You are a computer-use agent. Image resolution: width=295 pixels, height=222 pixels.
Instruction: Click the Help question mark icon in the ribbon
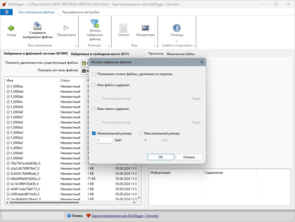(x=177, y=28)
